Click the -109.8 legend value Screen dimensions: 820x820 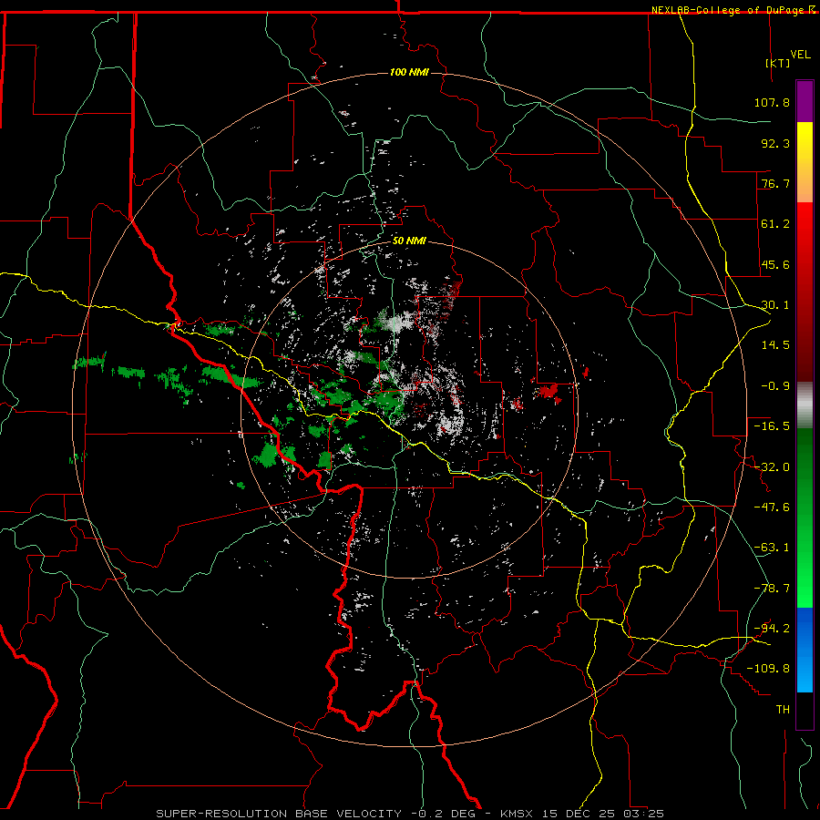(x=768, y=669)
